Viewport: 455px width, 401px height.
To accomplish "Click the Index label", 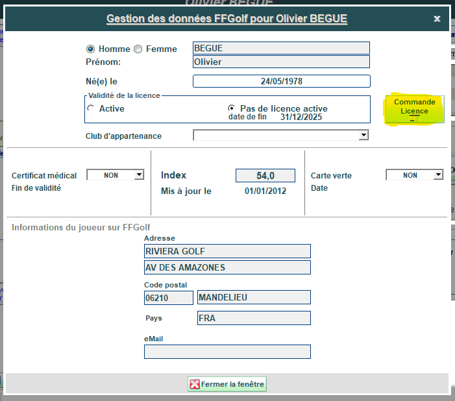I will [173, 175].
